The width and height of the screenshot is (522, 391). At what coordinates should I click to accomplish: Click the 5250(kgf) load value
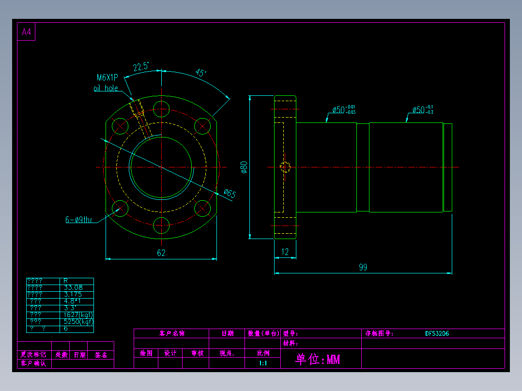coord(78,321)
